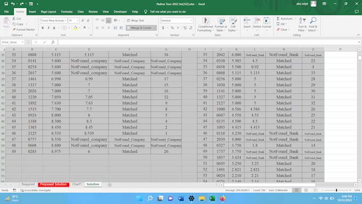Screen dimensions: 362x204
Task: Click the zoom slider
Action: coord(336,190)
